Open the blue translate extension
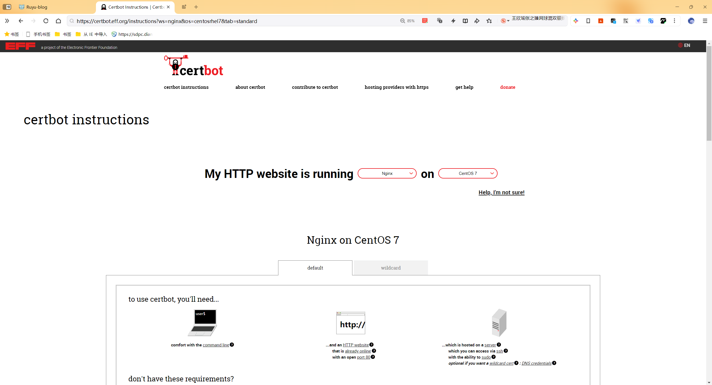Image resolution: width=712 pixels, height=385 pixels. point(651,21)
